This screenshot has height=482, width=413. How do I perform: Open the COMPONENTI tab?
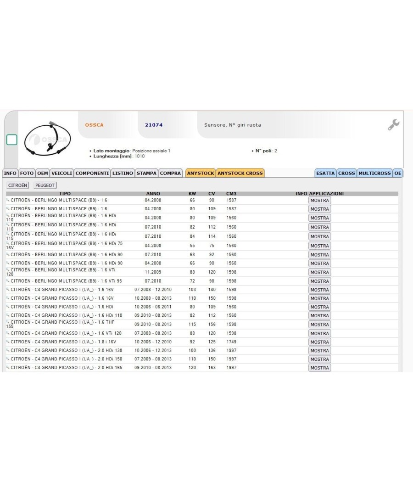pyautogui.click(x=92, y=173)
